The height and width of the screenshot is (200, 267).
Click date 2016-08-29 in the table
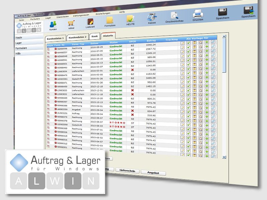click(x=96, y=47)
